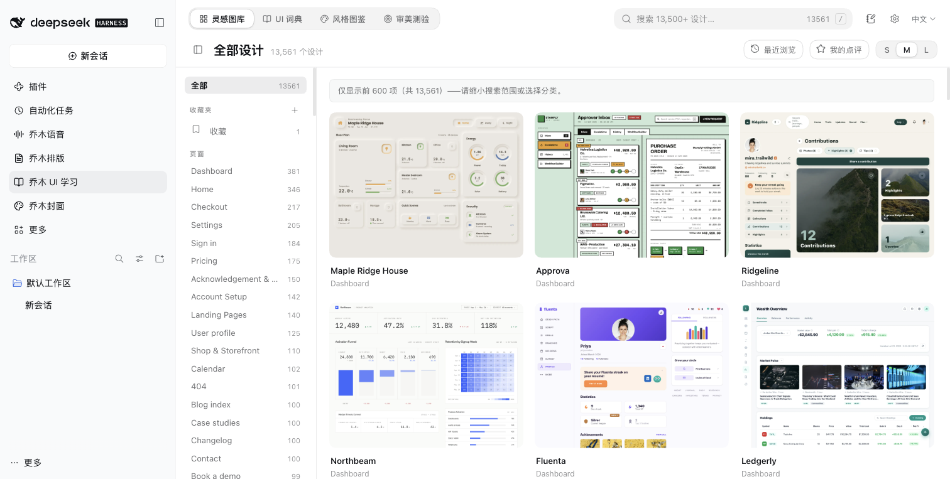Add a new 收藏夹 with plus icon

295,110
